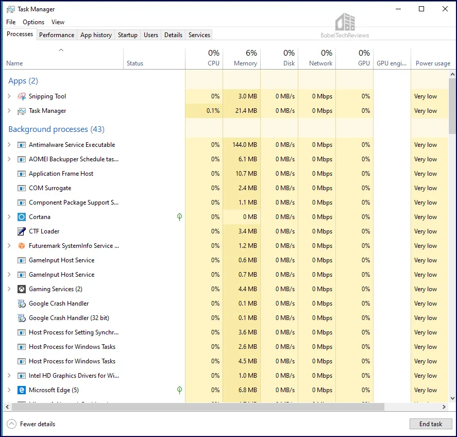Click the Google Crash Handler (32 bit) icon
Screen dimensions: 457x437
click(22, 318)
